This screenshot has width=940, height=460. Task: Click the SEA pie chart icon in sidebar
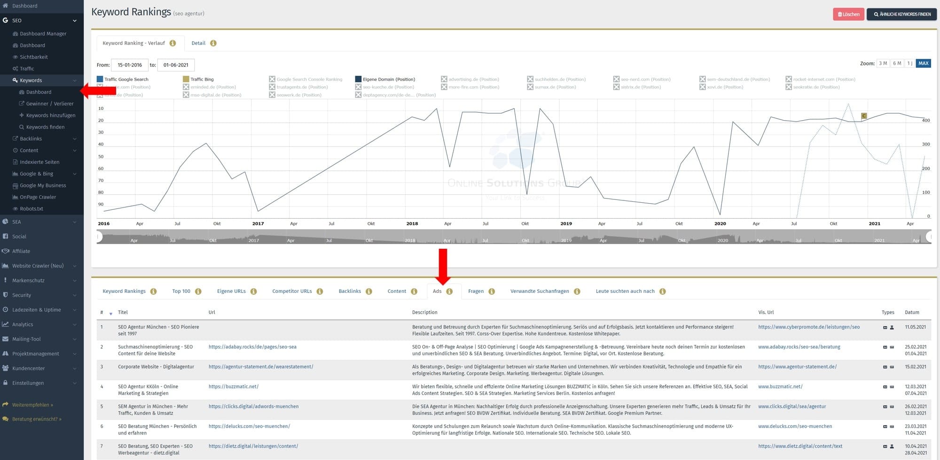(5, 222)
